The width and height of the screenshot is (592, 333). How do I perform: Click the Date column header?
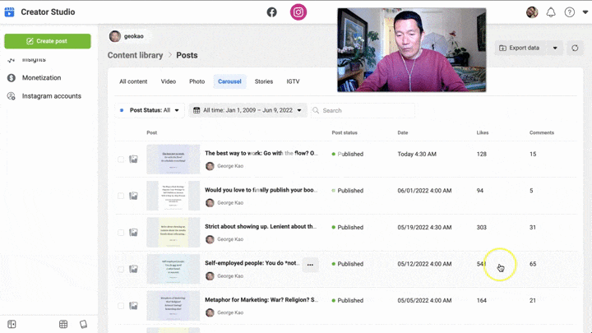click(x=402, y=133)
